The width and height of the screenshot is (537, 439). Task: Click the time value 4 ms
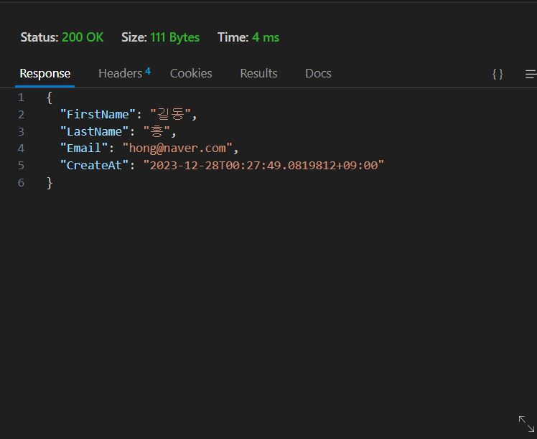pos(266,37)
